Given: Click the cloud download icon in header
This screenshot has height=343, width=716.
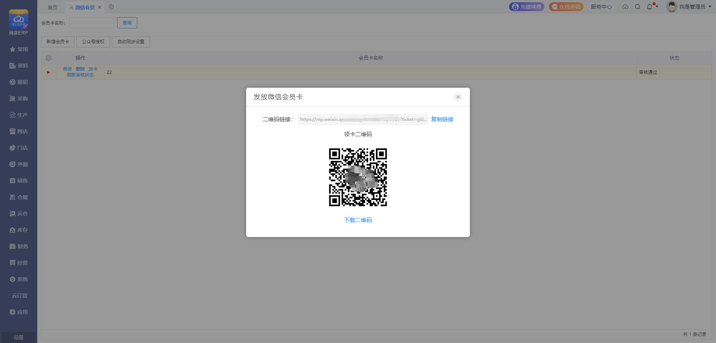Looking at the screenshot, I should [x=625, y=7].
